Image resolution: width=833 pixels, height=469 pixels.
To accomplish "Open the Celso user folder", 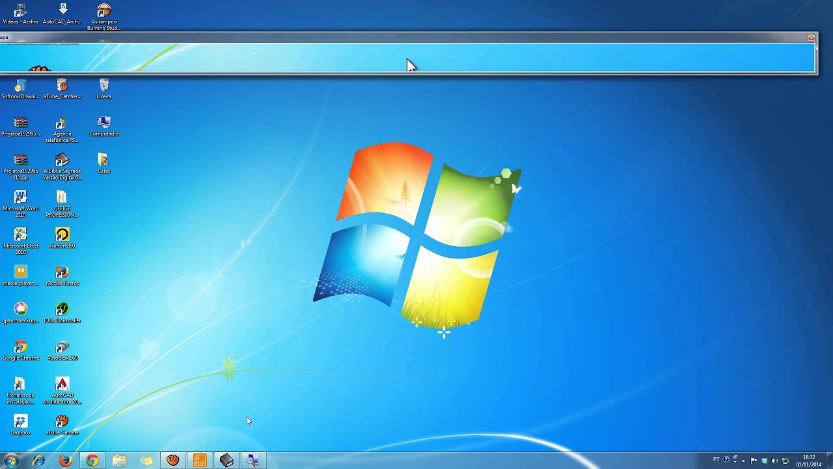I will (x=103, y=163).
